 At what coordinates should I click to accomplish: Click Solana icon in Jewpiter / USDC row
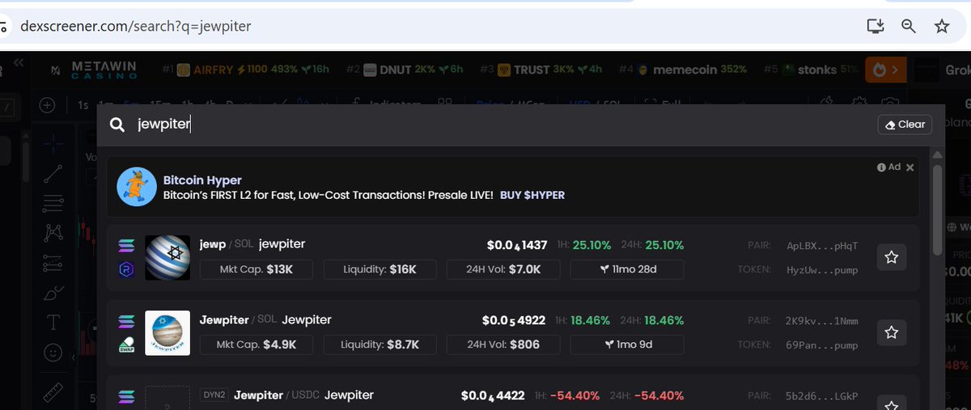pyautogui.click(x=126, y=396)
